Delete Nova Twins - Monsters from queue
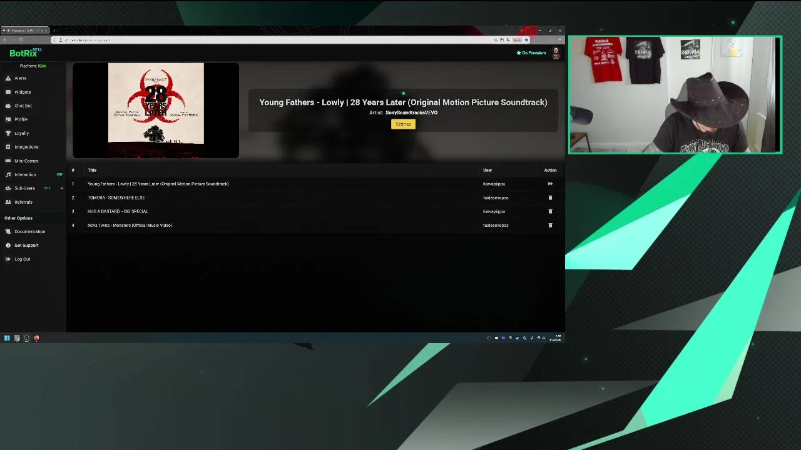 [x=550, y=225]
